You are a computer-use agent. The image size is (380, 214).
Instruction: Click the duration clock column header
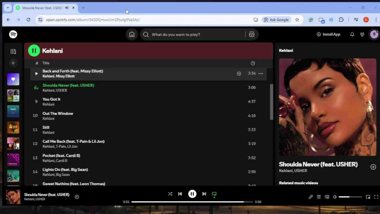pyautogui.click(x=253, y=63)
